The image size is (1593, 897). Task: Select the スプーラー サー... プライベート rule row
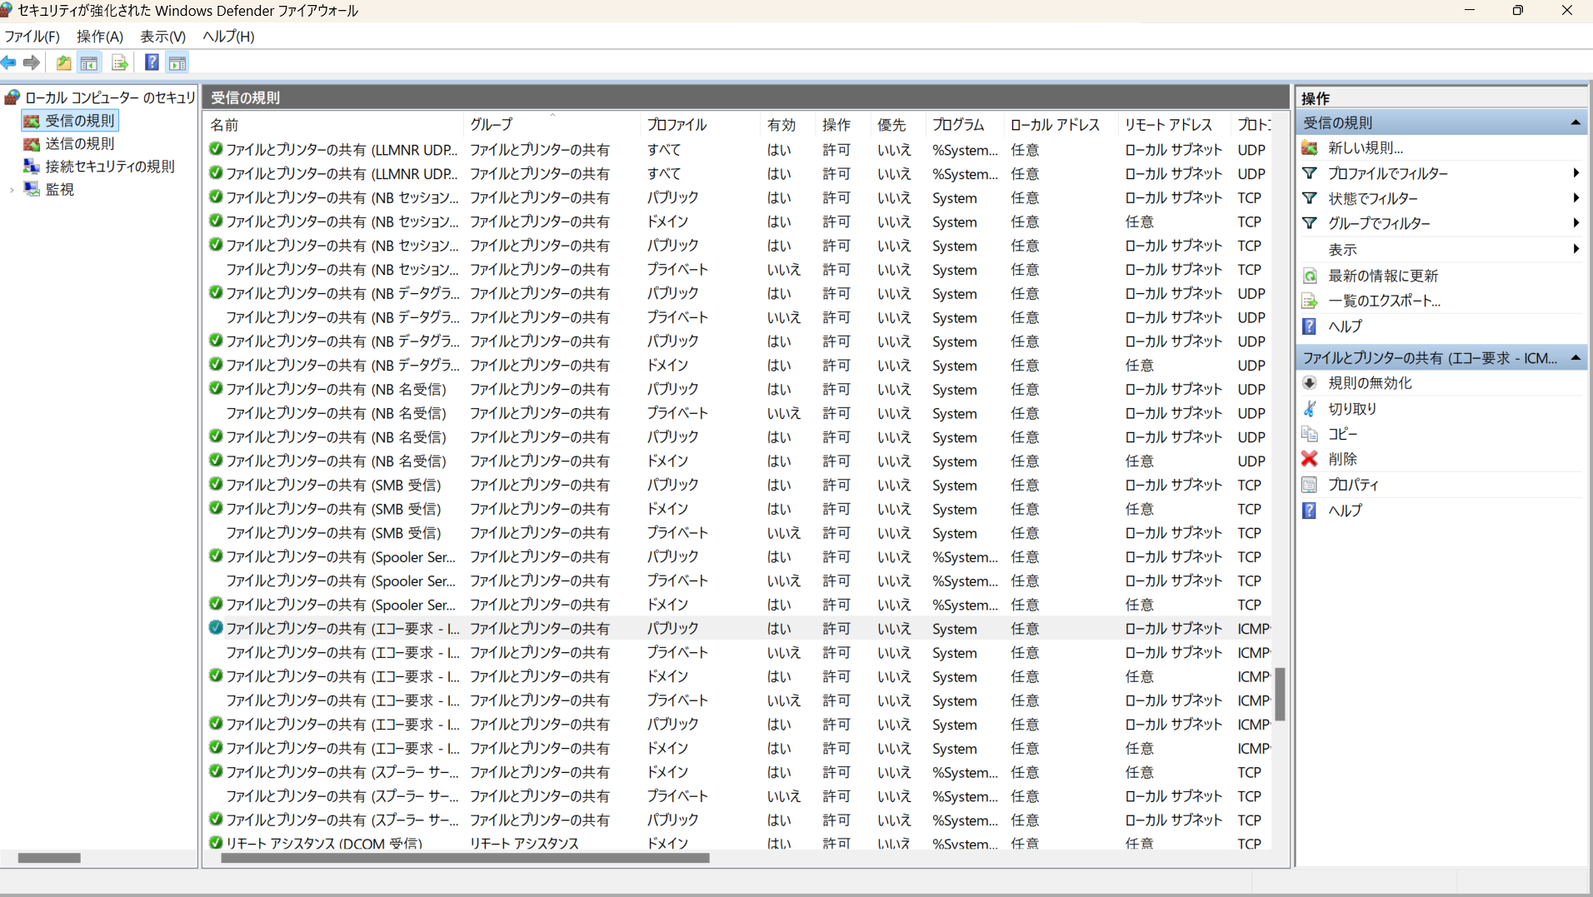(x=738, y=796)
